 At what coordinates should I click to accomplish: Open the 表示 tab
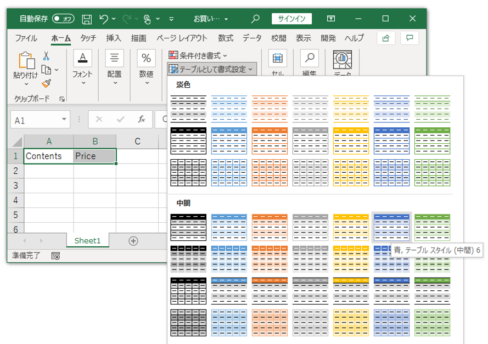(304, 38)
